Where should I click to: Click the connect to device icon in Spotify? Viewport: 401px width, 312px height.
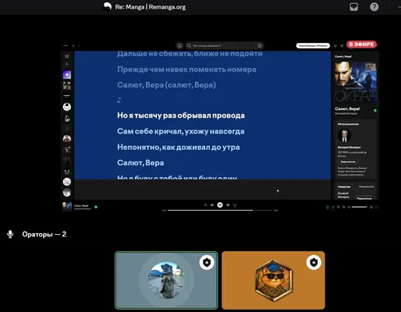coord(343,207)
